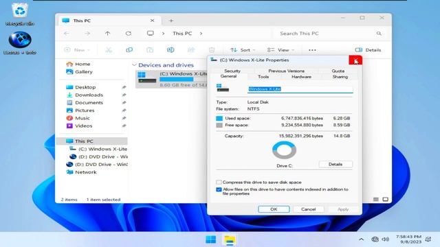Open the New dropdown menu

(77, 50)
